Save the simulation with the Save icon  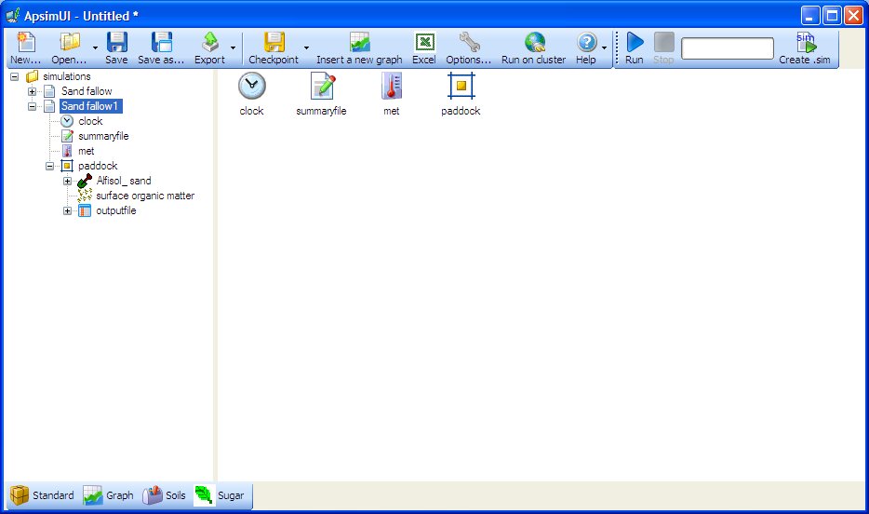pyautogui.click(x=116, y=43)
